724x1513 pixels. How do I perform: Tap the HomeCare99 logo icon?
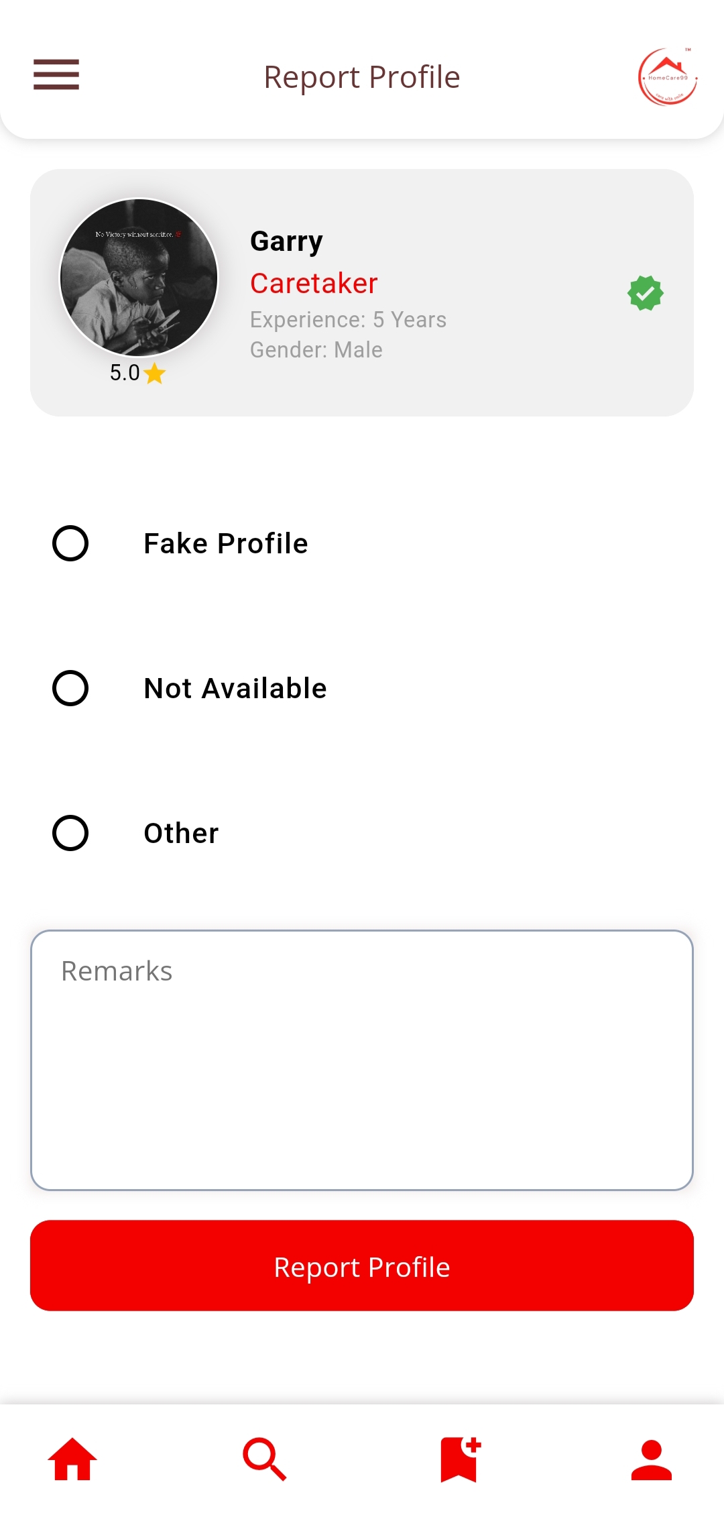click(x=668, y=77)
